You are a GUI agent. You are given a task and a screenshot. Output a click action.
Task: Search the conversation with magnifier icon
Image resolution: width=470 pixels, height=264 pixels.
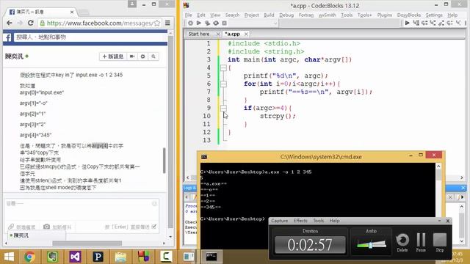pos(153,56)
